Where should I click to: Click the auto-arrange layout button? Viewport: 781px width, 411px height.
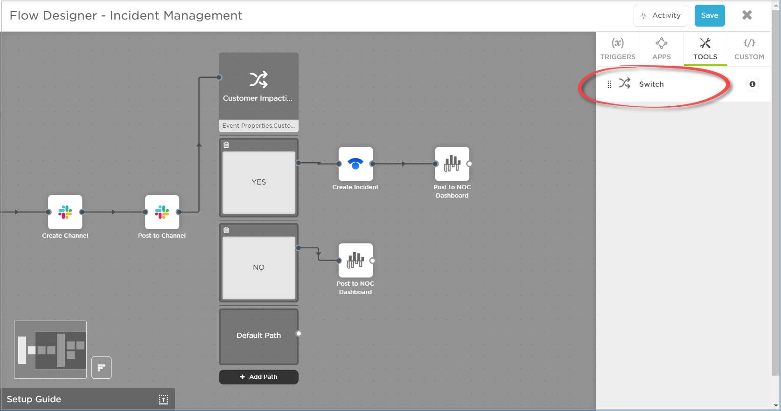(x=101, y=368)
